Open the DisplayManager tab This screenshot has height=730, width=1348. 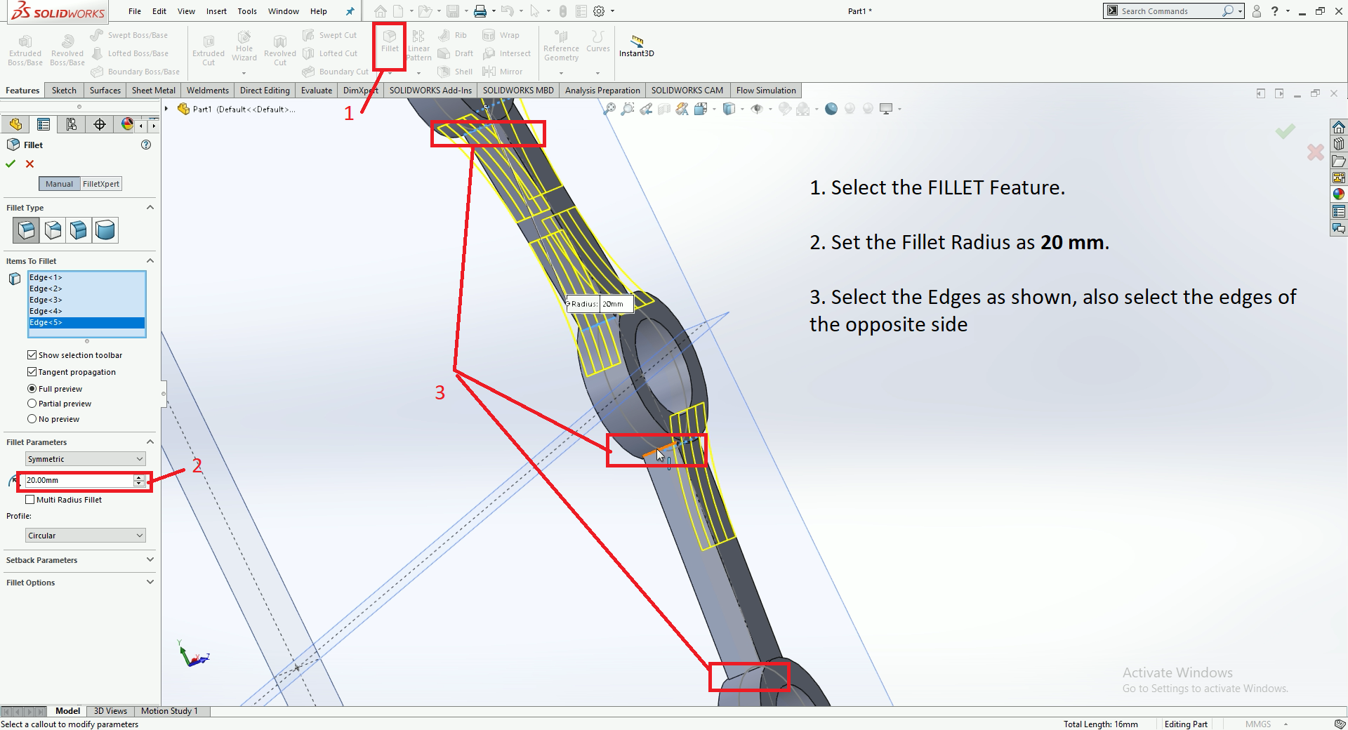coord(126,124)
